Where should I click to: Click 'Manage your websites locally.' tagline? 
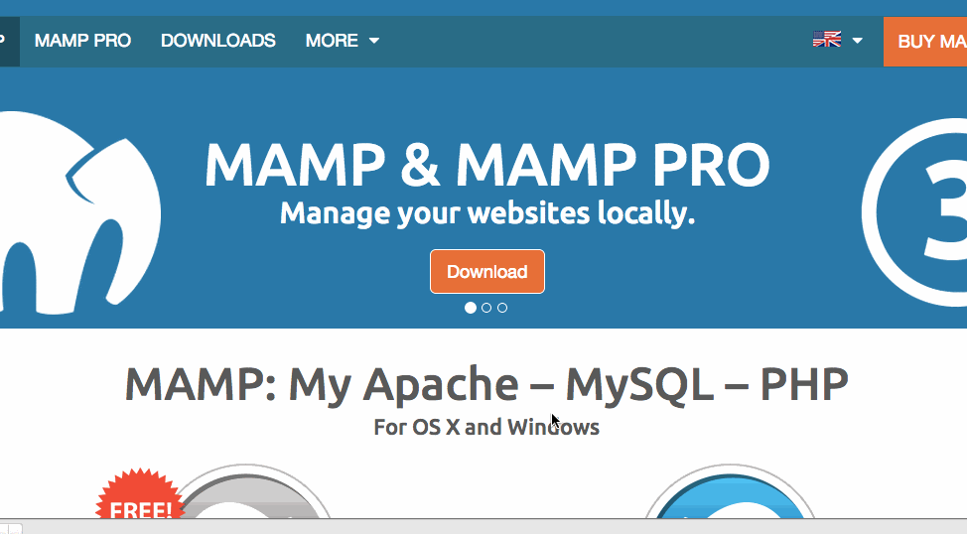click(x=487, y=214)
